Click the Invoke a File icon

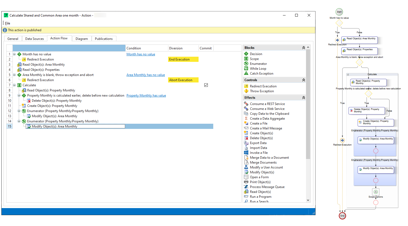point(246,153)
